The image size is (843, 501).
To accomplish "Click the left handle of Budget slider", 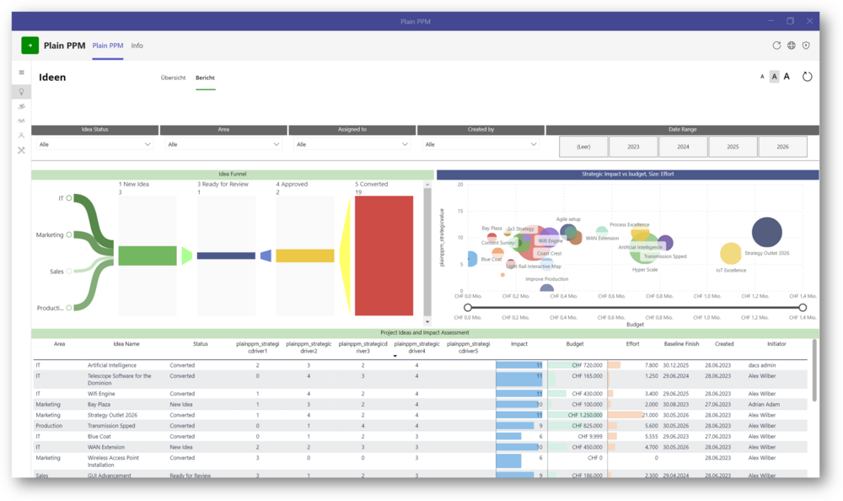I will 468,308.
